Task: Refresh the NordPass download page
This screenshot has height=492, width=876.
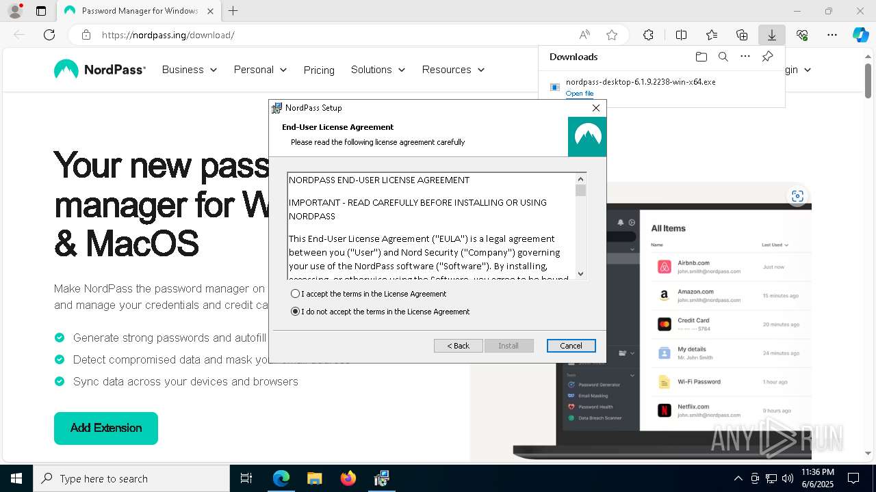Action: (x=49, y=35)
